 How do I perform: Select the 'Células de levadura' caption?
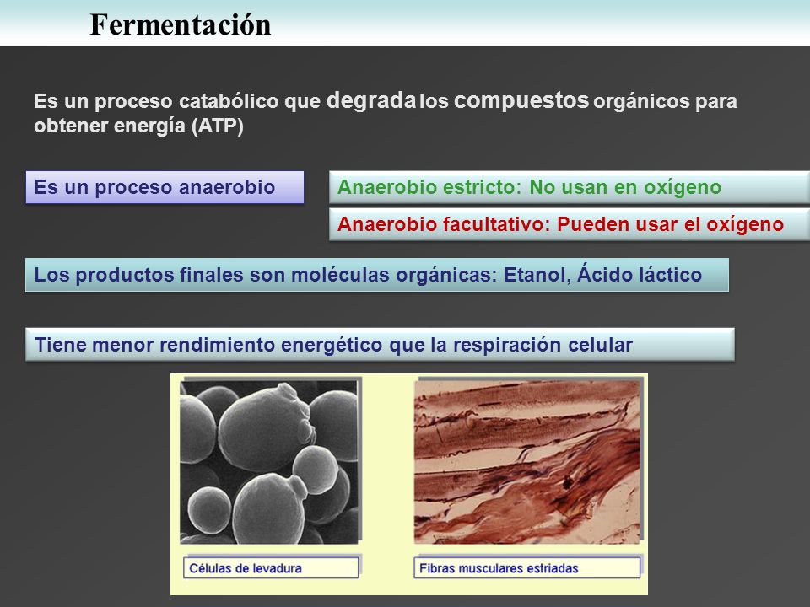point(271,567)
